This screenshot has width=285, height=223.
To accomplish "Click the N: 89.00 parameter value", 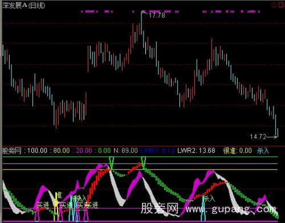I will click(125, 151).
